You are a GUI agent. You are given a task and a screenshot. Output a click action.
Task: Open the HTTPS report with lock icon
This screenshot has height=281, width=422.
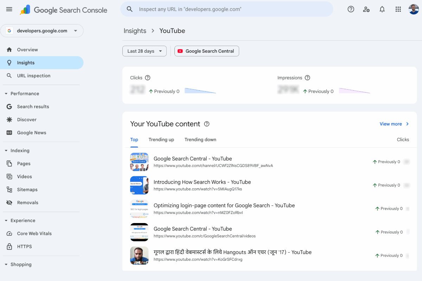24,246
